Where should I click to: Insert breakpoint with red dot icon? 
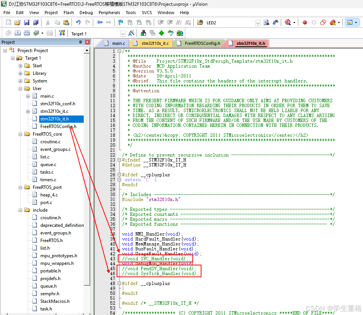coord(305,22)
